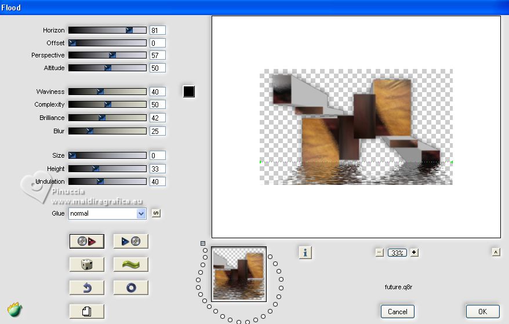
Task: Click the future.q8r preset name
Action: click(x=398, y=287)
